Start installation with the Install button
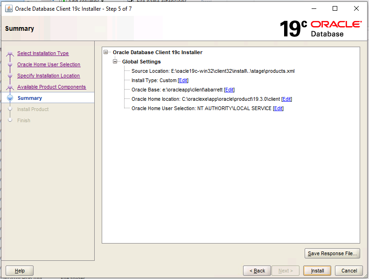Image resolution: width=369 pixels, height=279 pixels. (317, 271)
